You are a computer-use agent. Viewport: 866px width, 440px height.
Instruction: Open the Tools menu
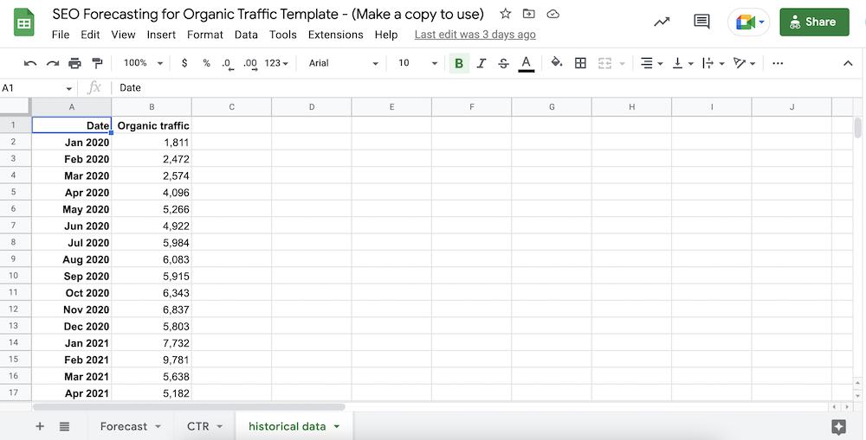point(283,35)
